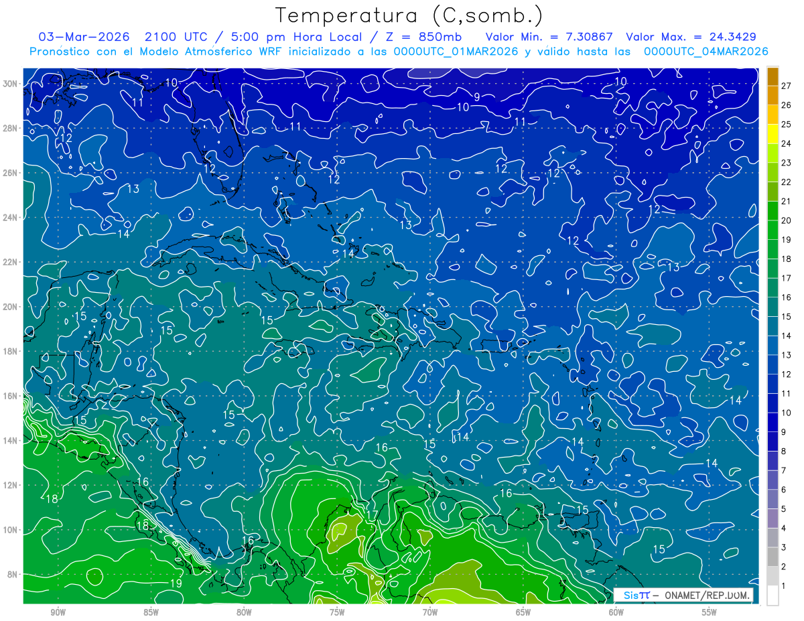Click latitude axis label "8N"

(x=13, y=574)
